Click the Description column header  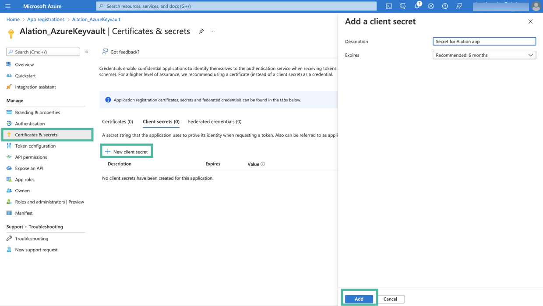[120, 164]
